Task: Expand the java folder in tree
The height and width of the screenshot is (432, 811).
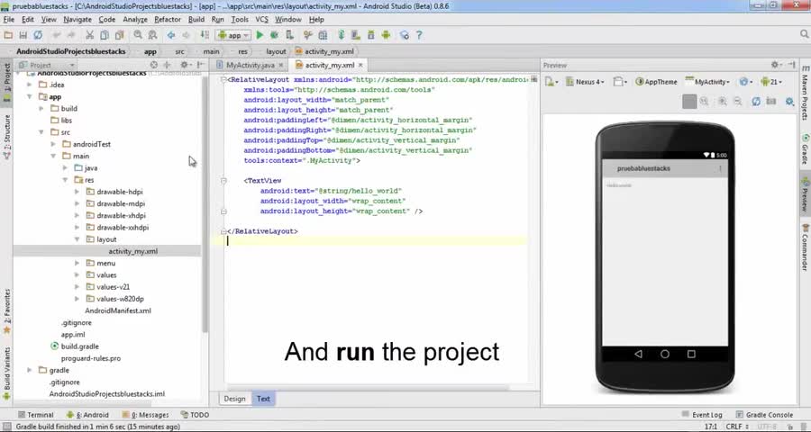Action: pos(65,168)
